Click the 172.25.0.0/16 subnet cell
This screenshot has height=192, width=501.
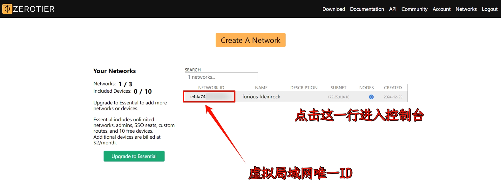pyautogui.click(x=338, y=97)
